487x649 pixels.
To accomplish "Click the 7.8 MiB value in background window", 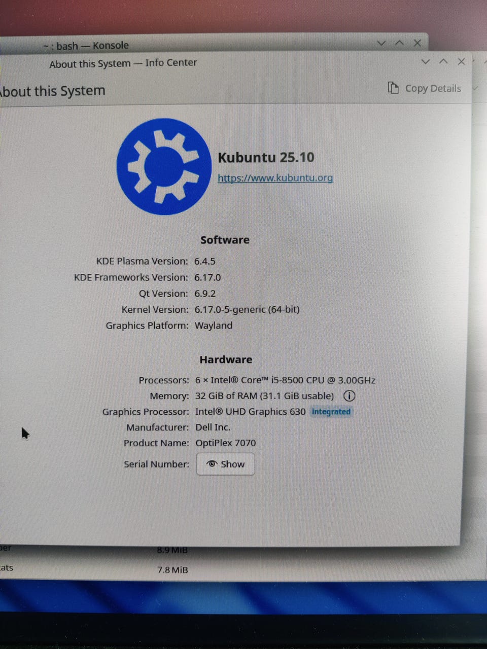I will tap(172, 570).
